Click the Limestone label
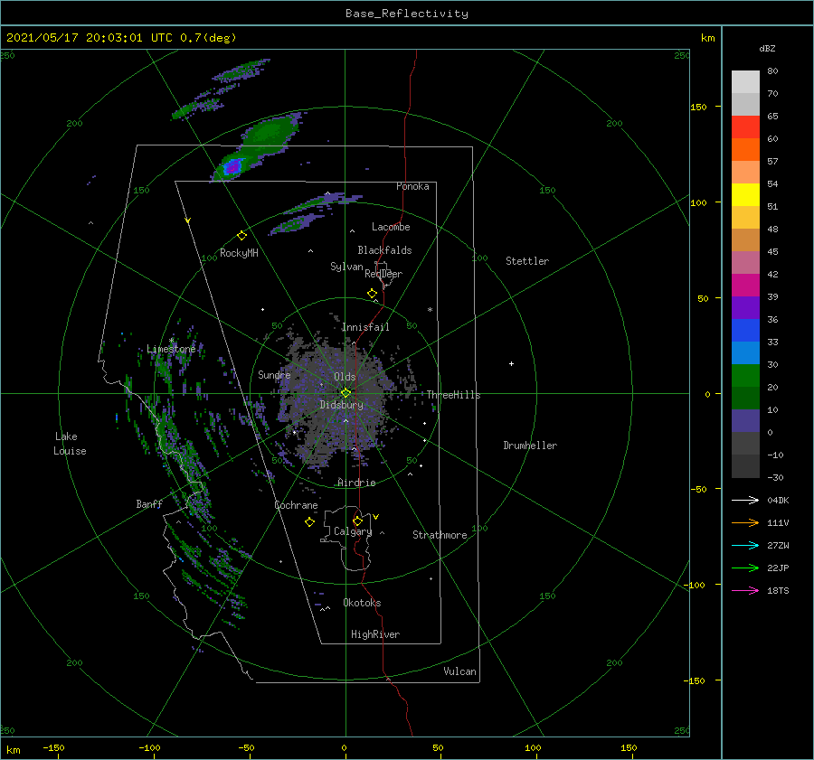Screen dimensions: 814x760 171,349
